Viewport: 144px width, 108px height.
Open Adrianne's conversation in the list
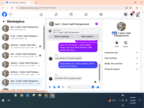(x=22, y=46)
